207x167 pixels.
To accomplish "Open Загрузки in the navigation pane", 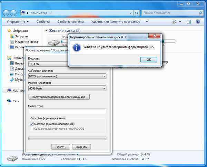I will click(21, 36).
